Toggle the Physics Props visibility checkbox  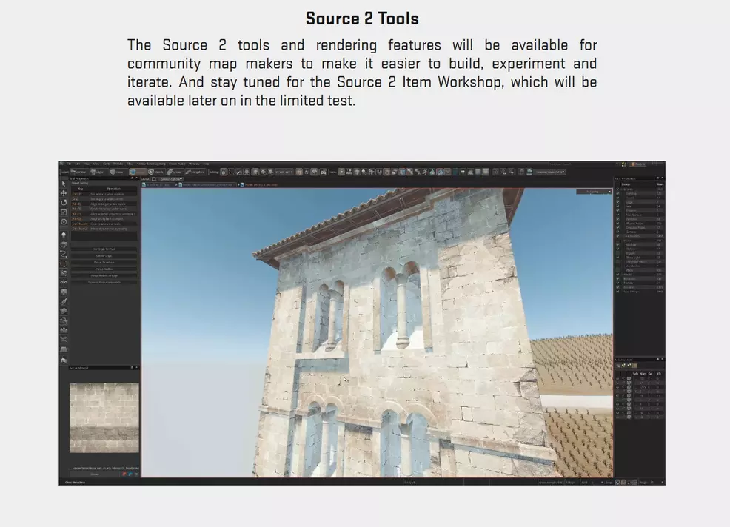tap(617, 224)
